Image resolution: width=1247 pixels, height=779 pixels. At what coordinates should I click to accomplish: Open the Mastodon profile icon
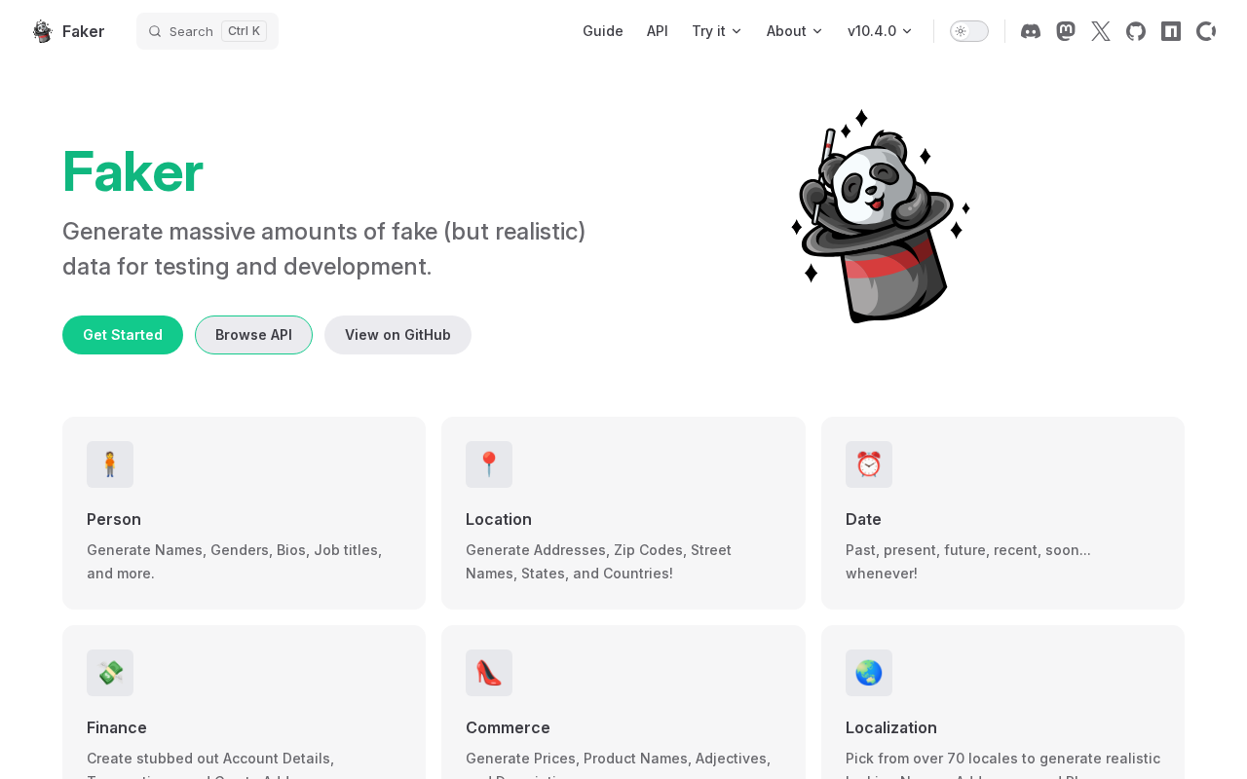pos(1066,31)
